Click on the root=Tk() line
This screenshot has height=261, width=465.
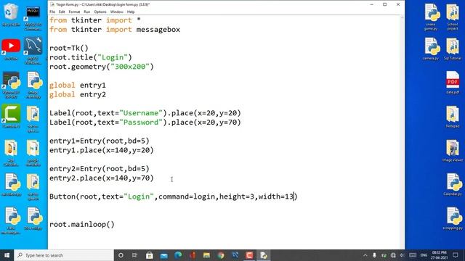tap(69, 48)
